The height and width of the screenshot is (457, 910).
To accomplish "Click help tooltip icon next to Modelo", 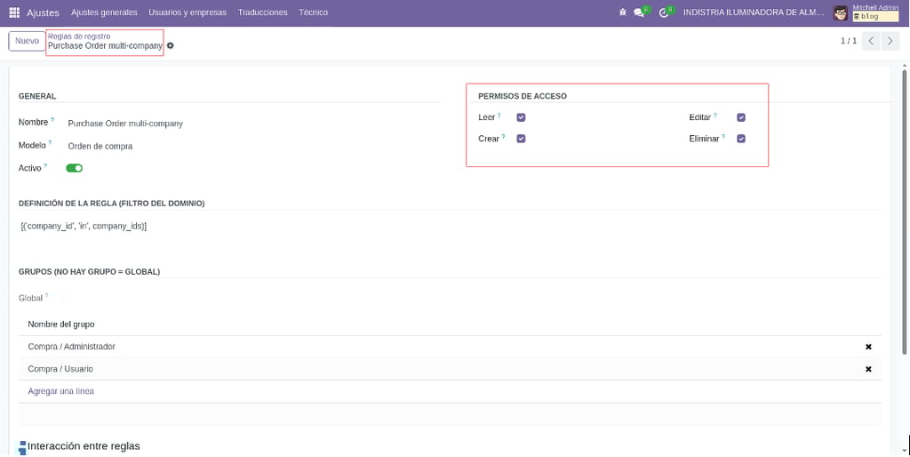I will tap(50, 142).
